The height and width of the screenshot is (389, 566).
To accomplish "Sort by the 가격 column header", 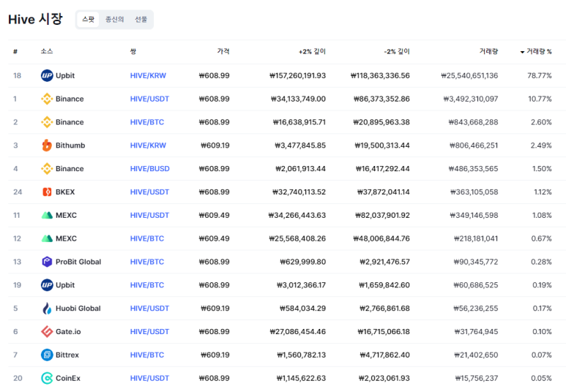I will (223, 52).
